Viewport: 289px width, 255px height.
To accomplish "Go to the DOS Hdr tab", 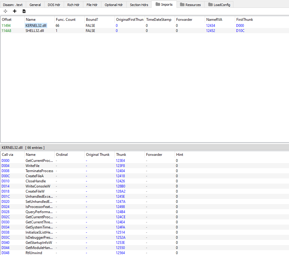I will pyautogui.click(x=54, y=5).
